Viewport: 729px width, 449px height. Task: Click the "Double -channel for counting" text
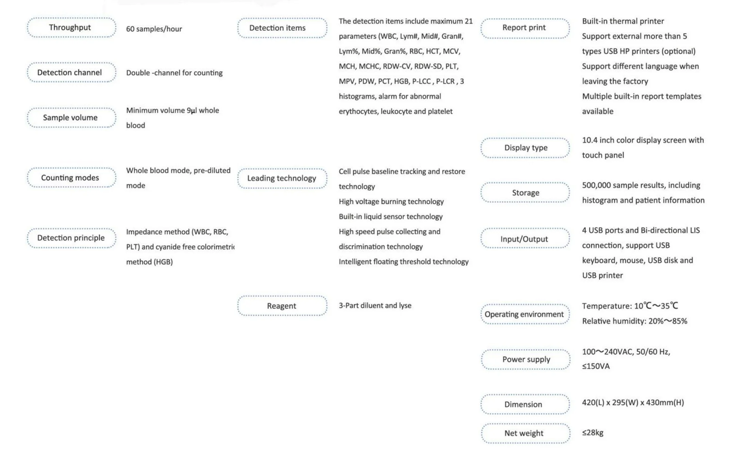tap(174, 73)
